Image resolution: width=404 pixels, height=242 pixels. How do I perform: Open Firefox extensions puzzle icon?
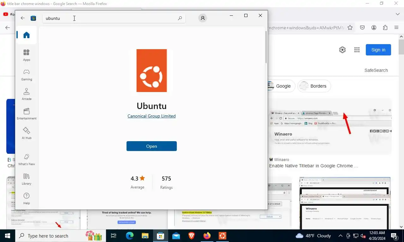pyautogui.click(x=385, y=27)
